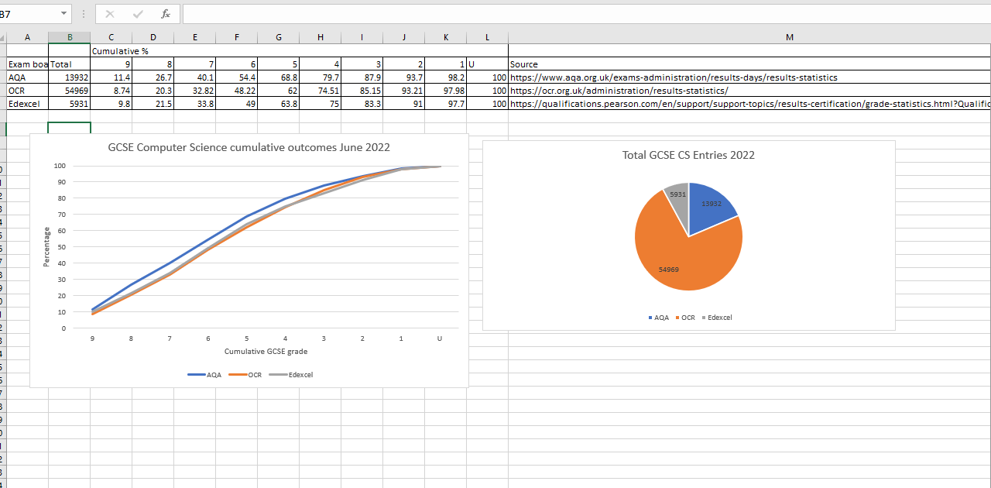
Task: Click the blue AQA legend marker in pie chart
Action: [649, 317]
